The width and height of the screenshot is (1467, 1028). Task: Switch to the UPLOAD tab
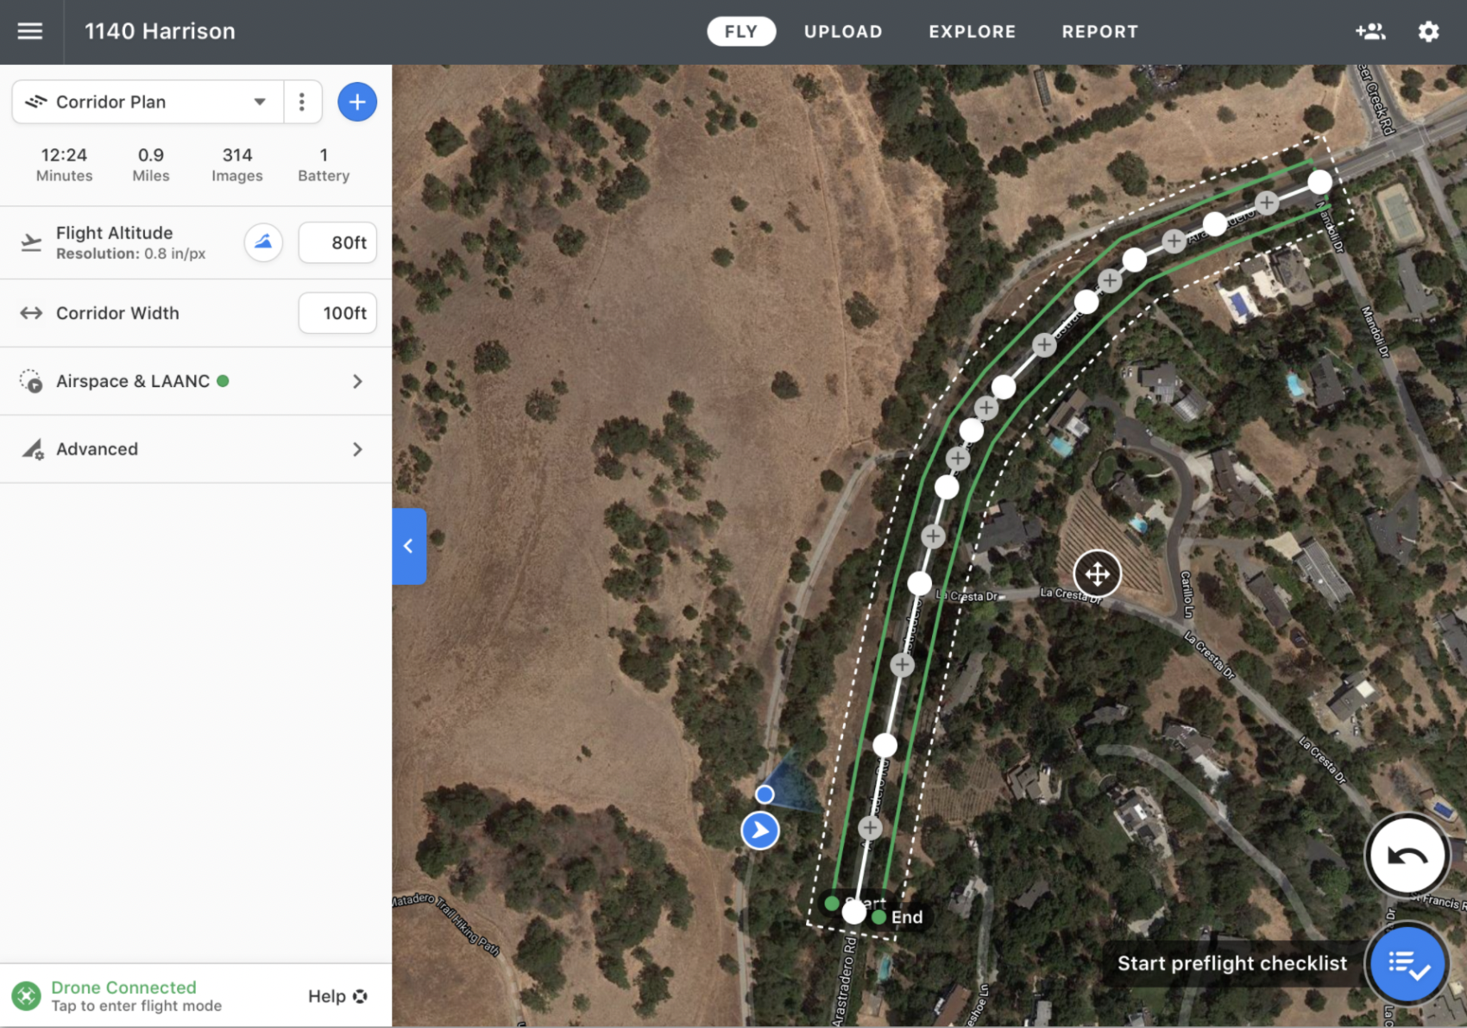point(843,32)
